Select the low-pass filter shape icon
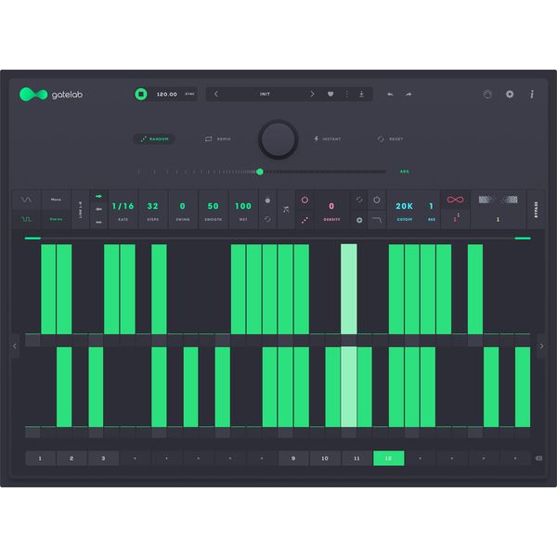 pos(377,220)
